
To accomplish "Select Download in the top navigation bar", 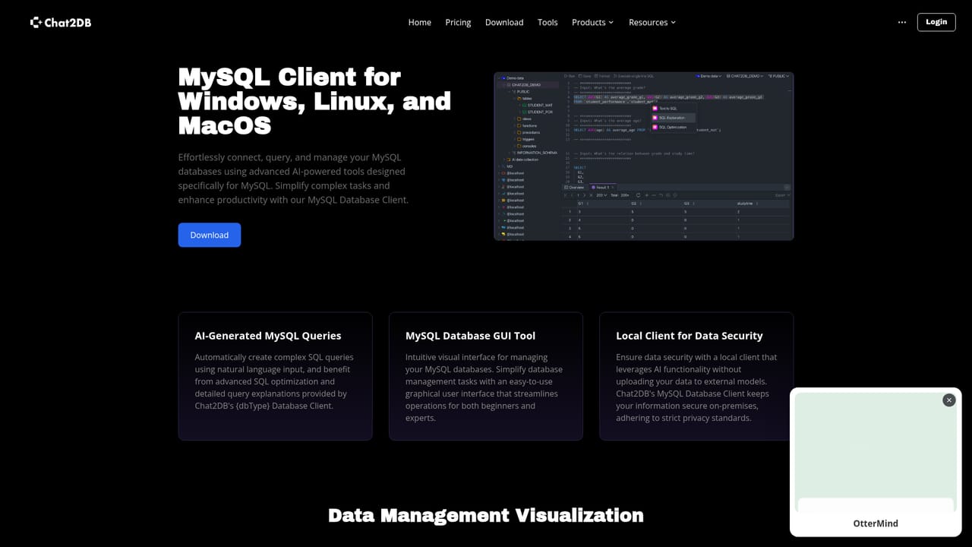I will 504,22.
